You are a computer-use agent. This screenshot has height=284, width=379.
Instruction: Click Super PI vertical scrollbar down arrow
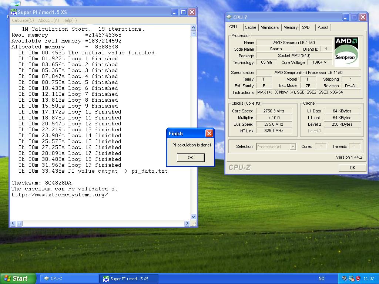click(x=193, y=217)
